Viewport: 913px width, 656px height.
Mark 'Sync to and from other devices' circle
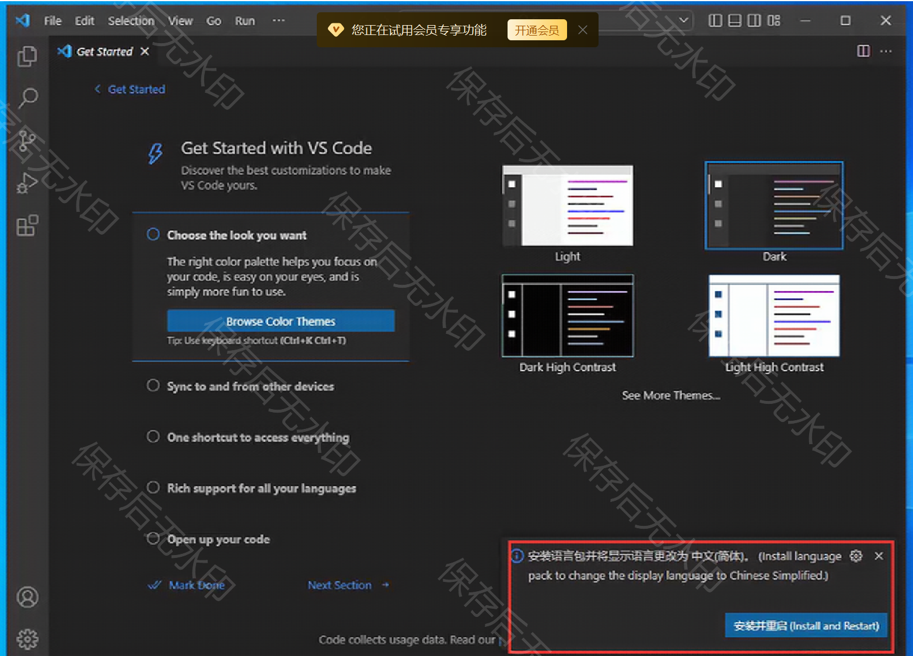pos(153,386)
